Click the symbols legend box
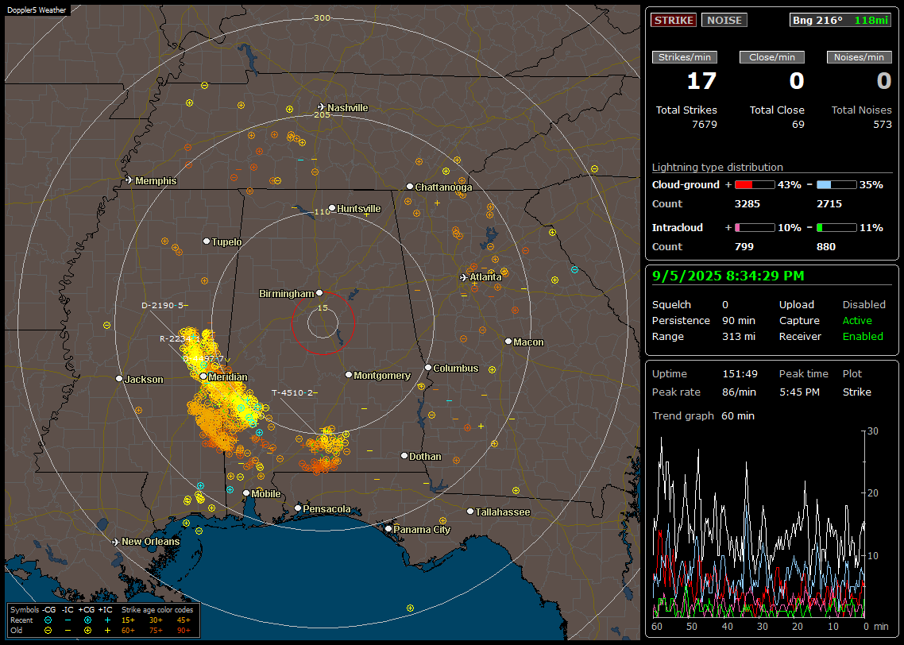This screenshot has height=645, width=904. [104, 620]
